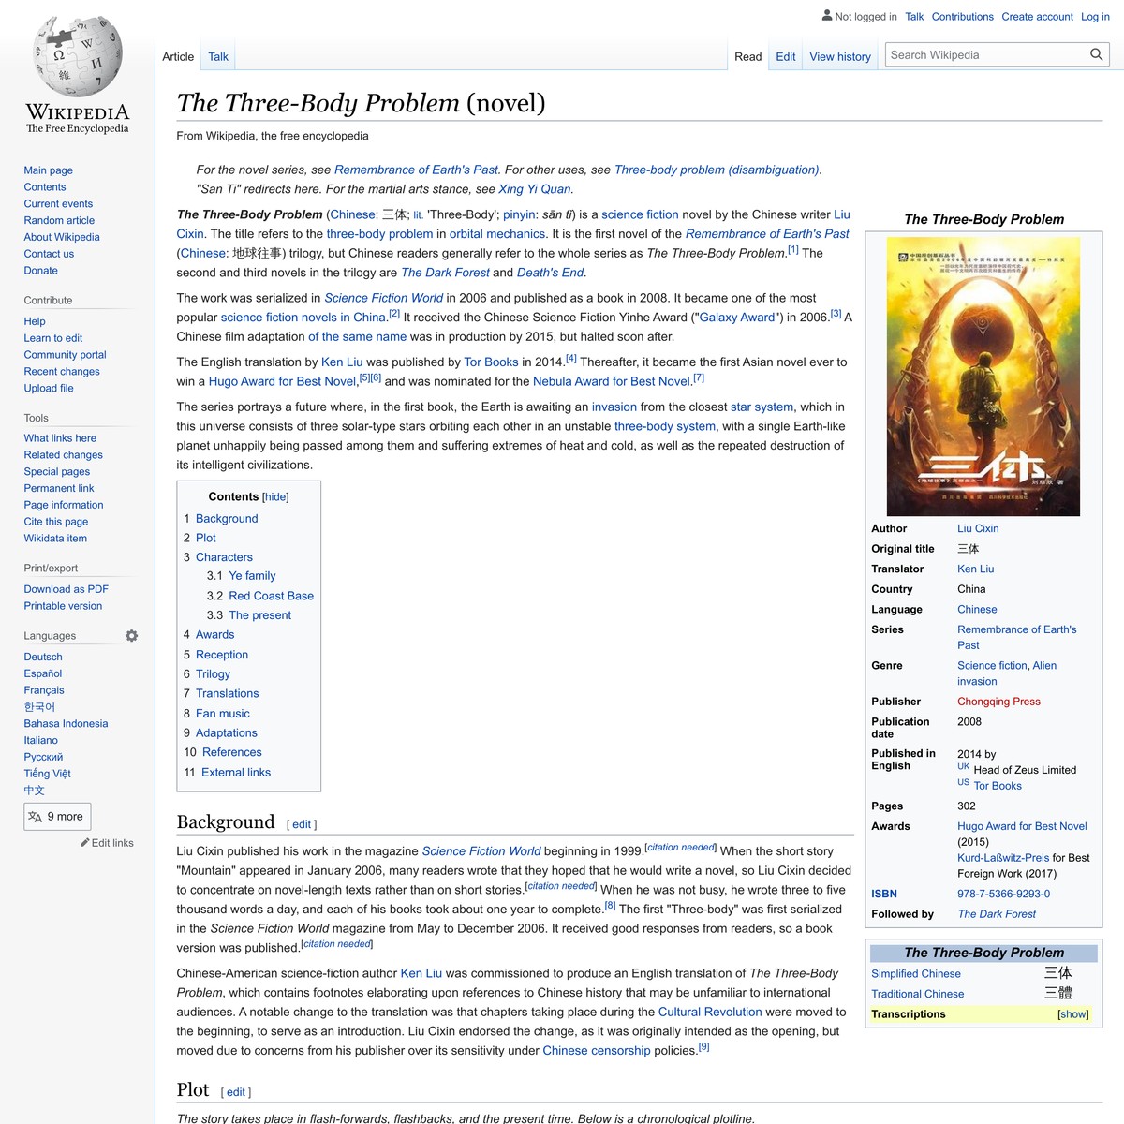Viewport: 1124px width, 1124px height.
Task: Click the search magnifying glass icon
Action: (x=1096, y=54)
